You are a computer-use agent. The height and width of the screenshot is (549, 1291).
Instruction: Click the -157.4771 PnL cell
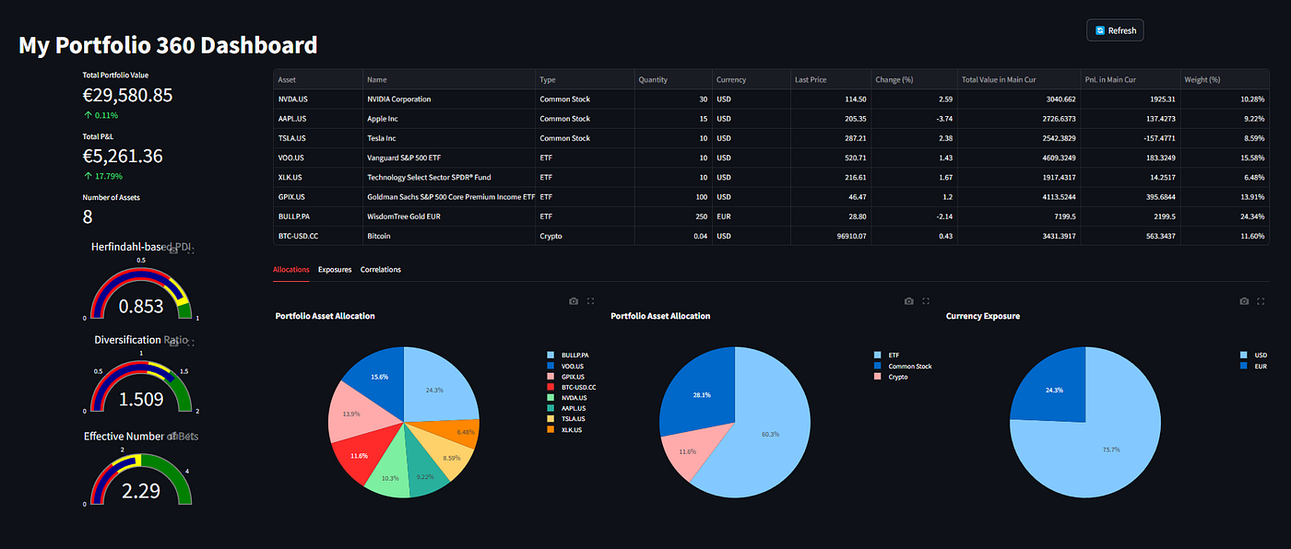tap(1131, 138)
